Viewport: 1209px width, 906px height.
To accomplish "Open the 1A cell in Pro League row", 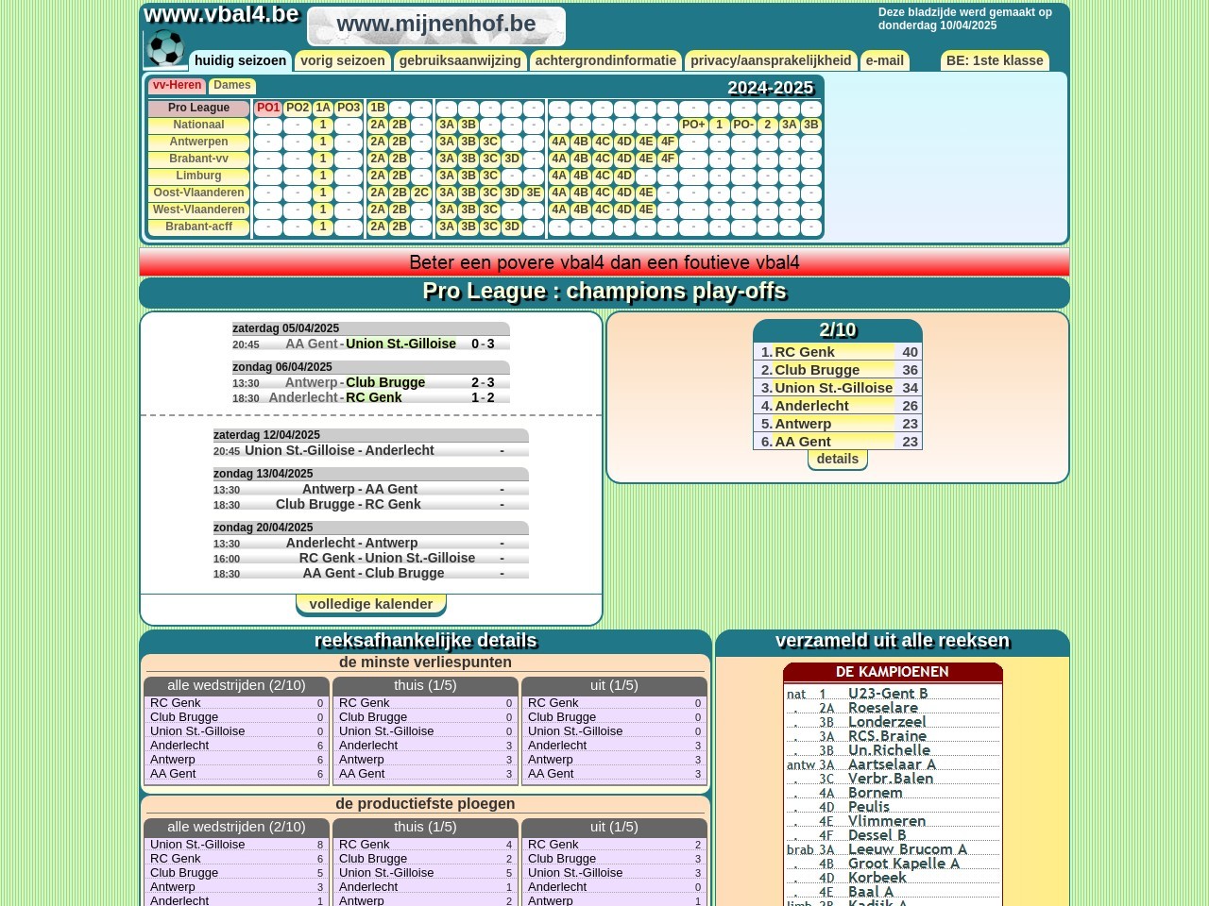I will pyautogui.click(x=323, y=108).
